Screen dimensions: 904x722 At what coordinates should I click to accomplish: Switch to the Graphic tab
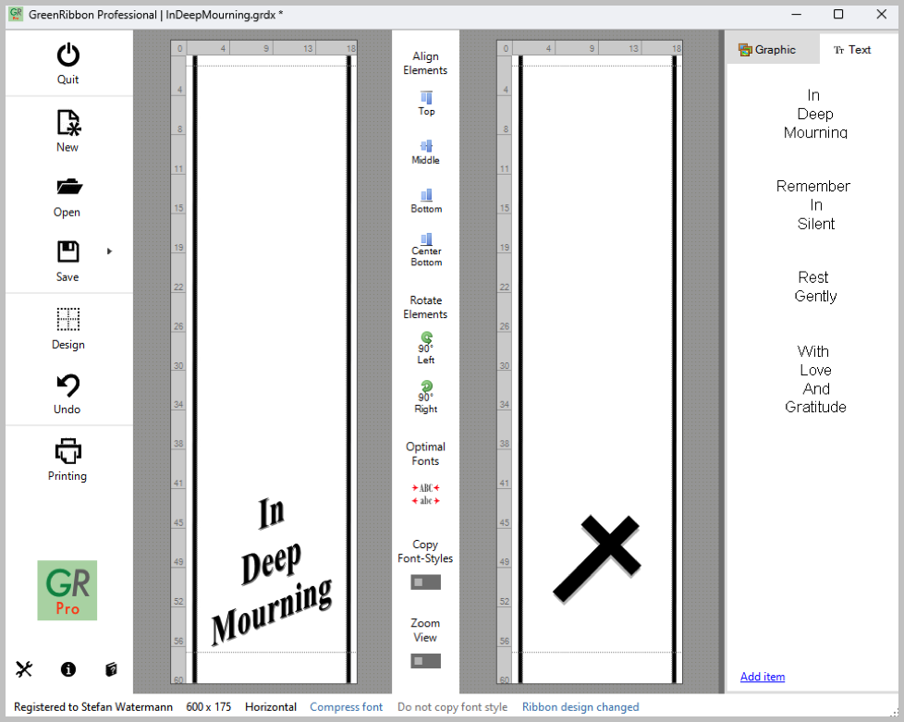coord(767,50)
